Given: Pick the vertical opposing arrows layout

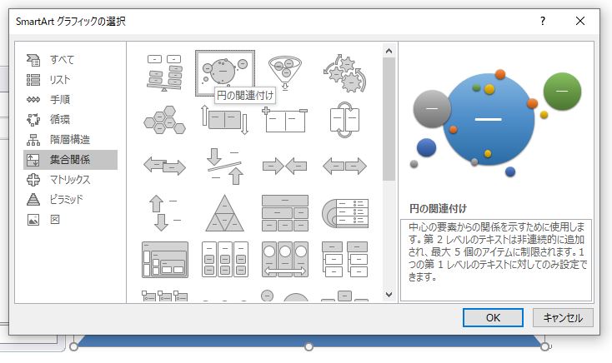Looking at the screenshot, I should coord(165,213).
